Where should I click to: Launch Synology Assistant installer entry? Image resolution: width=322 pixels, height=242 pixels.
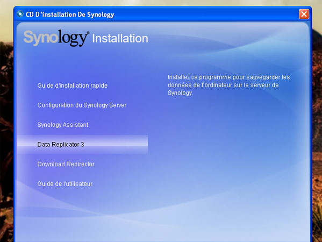[63, 125]
